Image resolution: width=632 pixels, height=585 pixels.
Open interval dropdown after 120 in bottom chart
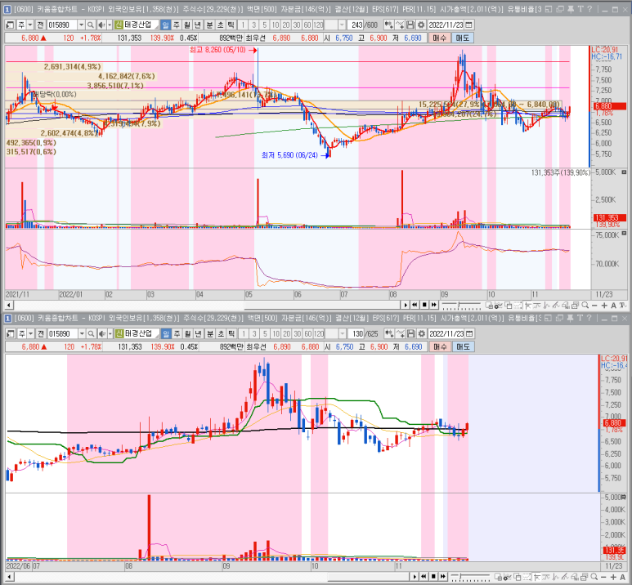(343, 333)
